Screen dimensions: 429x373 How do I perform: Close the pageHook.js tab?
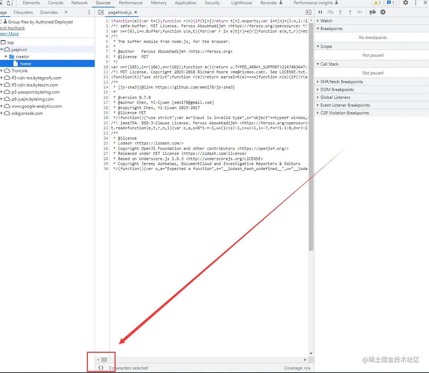pyautogui.click(x=135, y=12)
